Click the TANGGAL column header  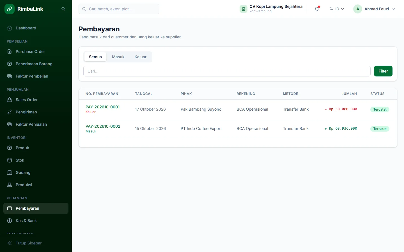[x=144, y=94]
